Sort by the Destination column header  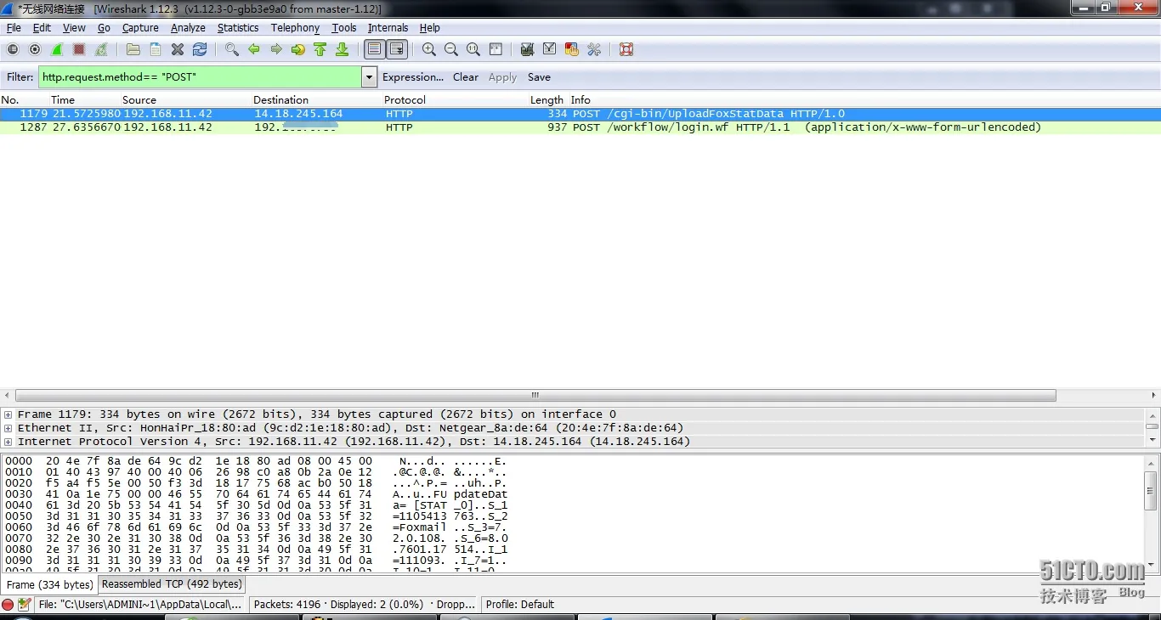(280, 100)
